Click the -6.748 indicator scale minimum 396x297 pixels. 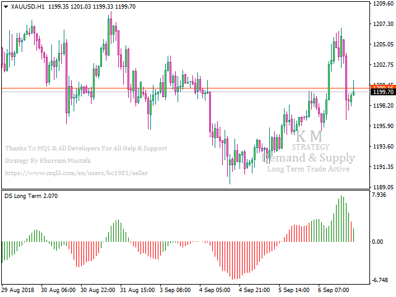pos(381,280)
